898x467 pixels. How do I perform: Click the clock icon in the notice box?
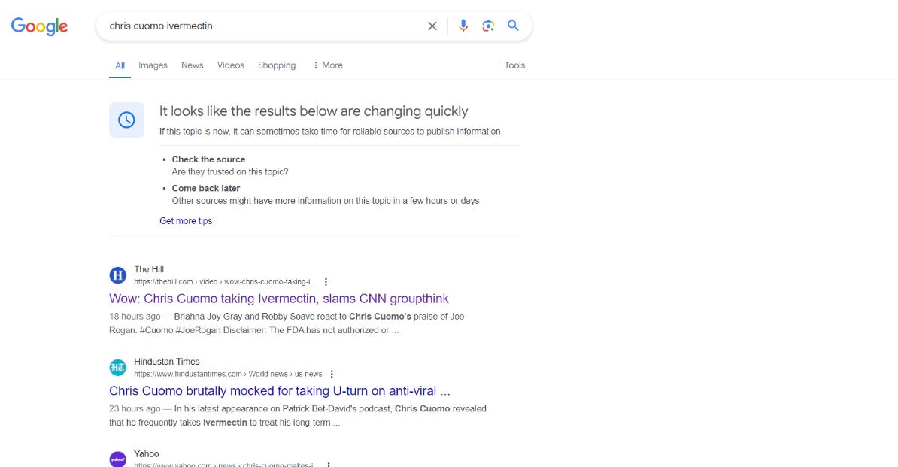(126, 120)
